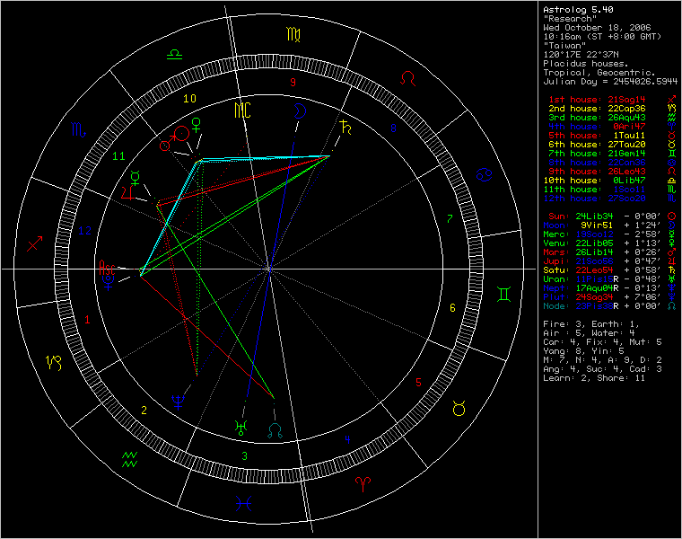
Task: Click the '120°17E 22°37N' coordinates line
Action: click(x=581, y=55)
